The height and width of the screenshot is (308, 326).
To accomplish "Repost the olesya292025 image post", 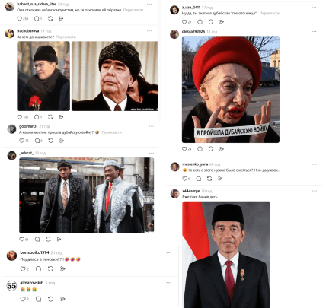I will [x=211, y=149].
